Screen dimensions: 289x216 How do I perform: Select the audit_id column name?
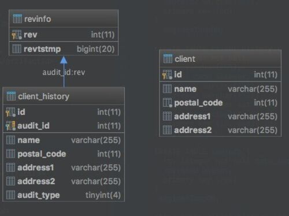pyautogui.click(x=34, y=126)
